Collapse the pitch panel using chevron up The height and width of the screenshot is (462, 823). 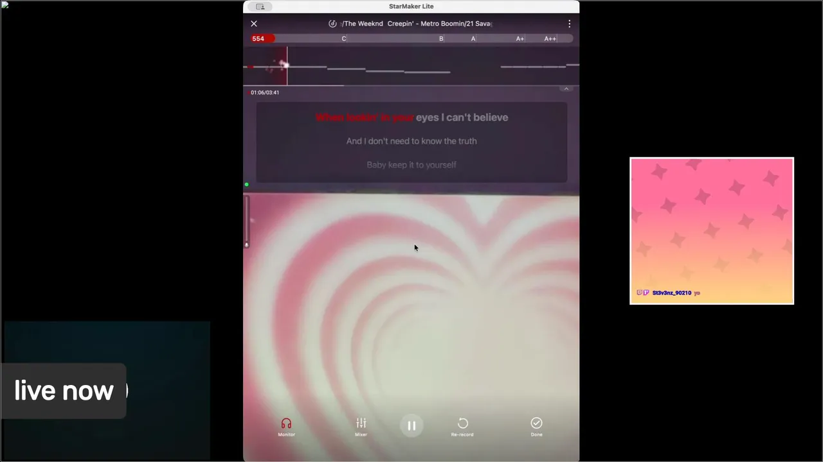point(566,89)
